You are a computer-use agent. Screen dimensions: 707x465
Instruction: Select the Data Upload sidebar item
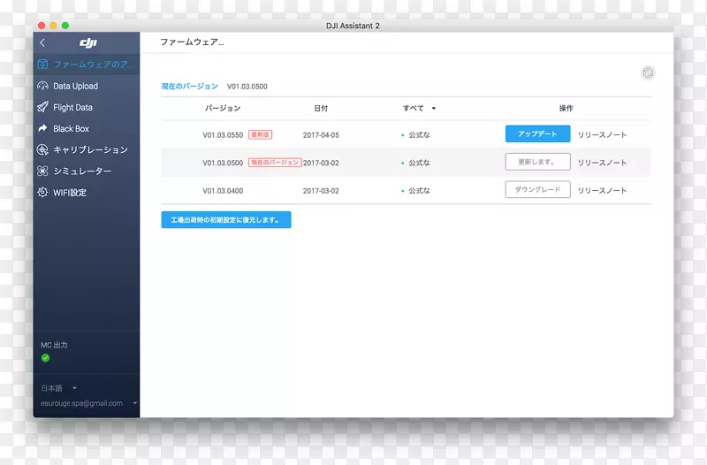(75, 86)
